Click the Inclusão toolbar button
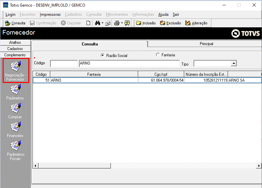Image resolution: width=262 pixels, height=188 pixels. pyautogui.click(x=146, y=23)
